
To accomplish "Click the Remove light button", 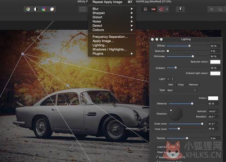I will coord(193,85).
